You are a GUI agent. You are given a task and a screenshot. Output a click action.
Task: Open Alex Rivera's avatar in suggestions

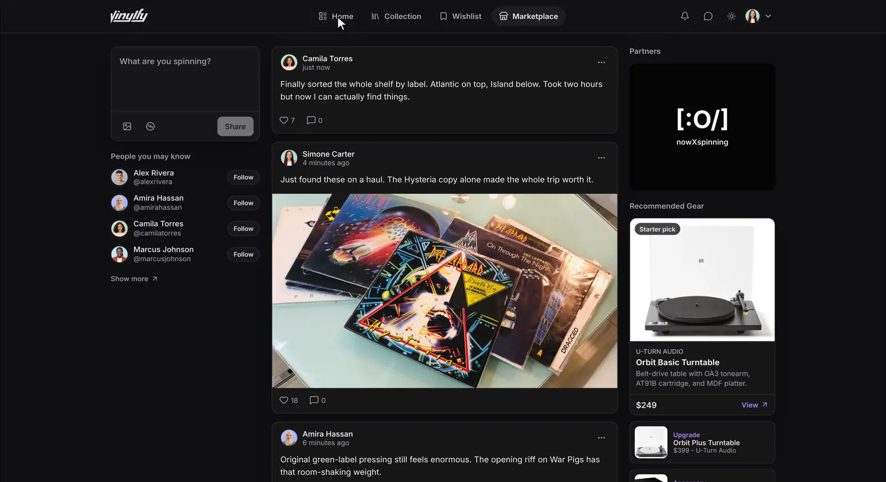point(119,177)
